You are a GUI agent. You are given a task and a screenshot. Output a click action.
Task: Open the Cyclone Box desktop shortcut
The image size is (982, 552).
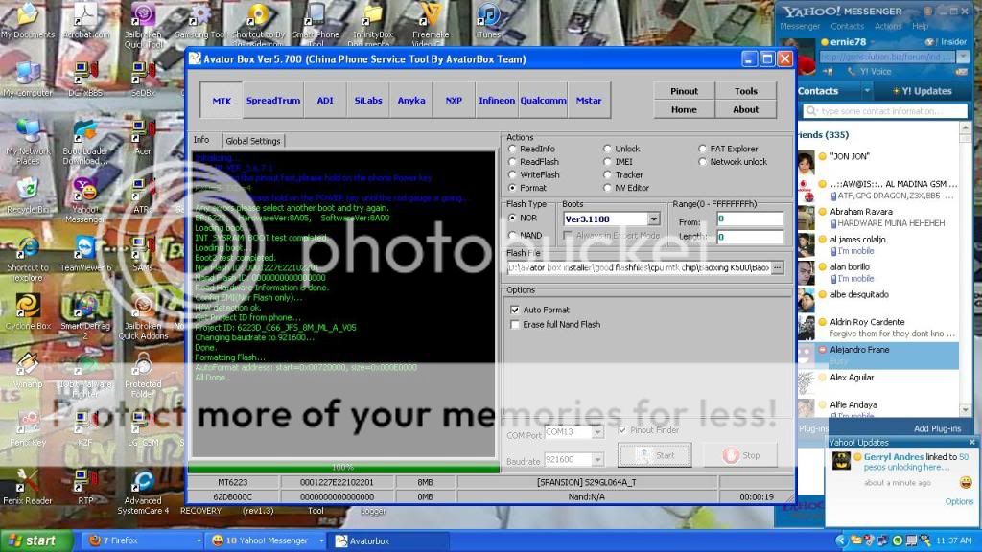(28, 307)
